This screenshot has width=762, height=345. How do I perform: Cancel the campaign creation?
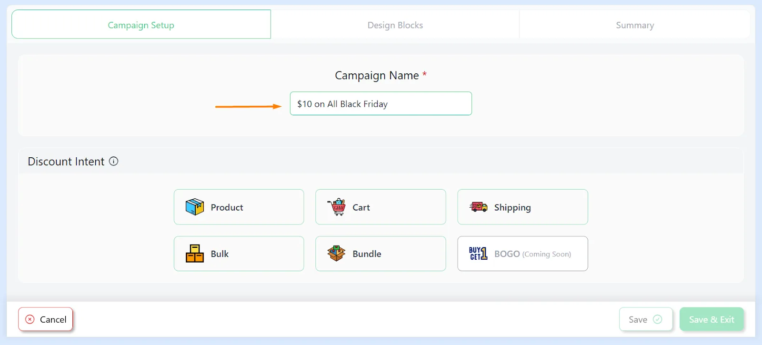(46, 319)
